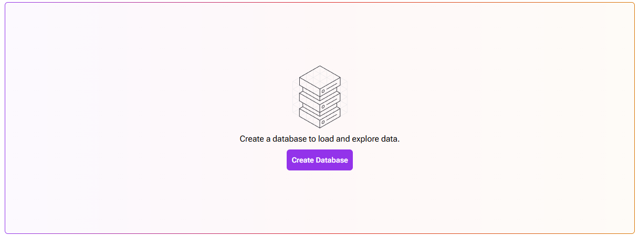Screen dimensions: 639x236
Task: Click the server stack database illustration
Action: pos(320,97)
